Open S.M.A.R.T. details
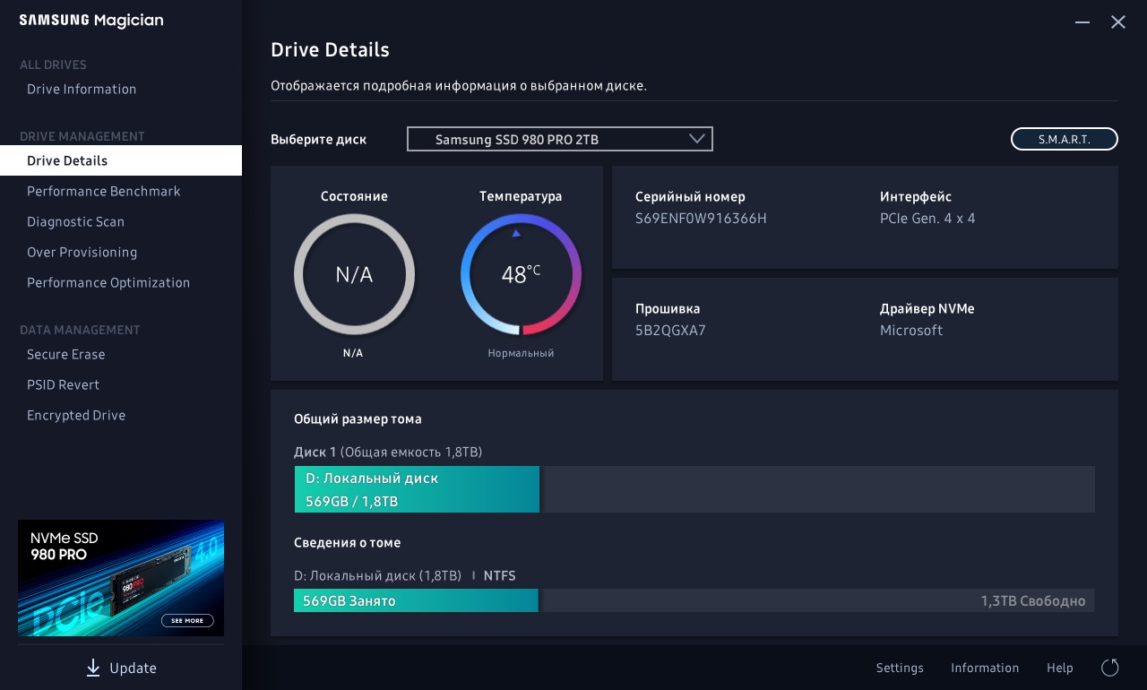Image resolution: width=1147 pixels, height=690 pixels. tap(1064, 139)
